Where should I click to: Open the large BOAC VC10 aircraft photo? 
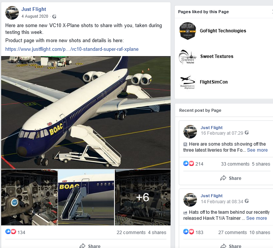[x=86, y=112]
